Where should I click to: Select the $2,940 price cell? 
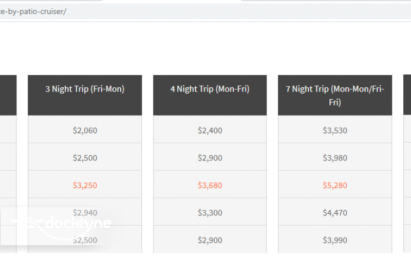point(85,213)
